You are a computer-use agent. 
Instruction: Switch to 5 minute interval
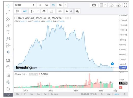34,5
